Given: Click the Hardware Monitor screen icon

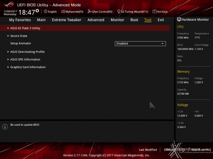Looking at the screenshot, I should 179,19.
